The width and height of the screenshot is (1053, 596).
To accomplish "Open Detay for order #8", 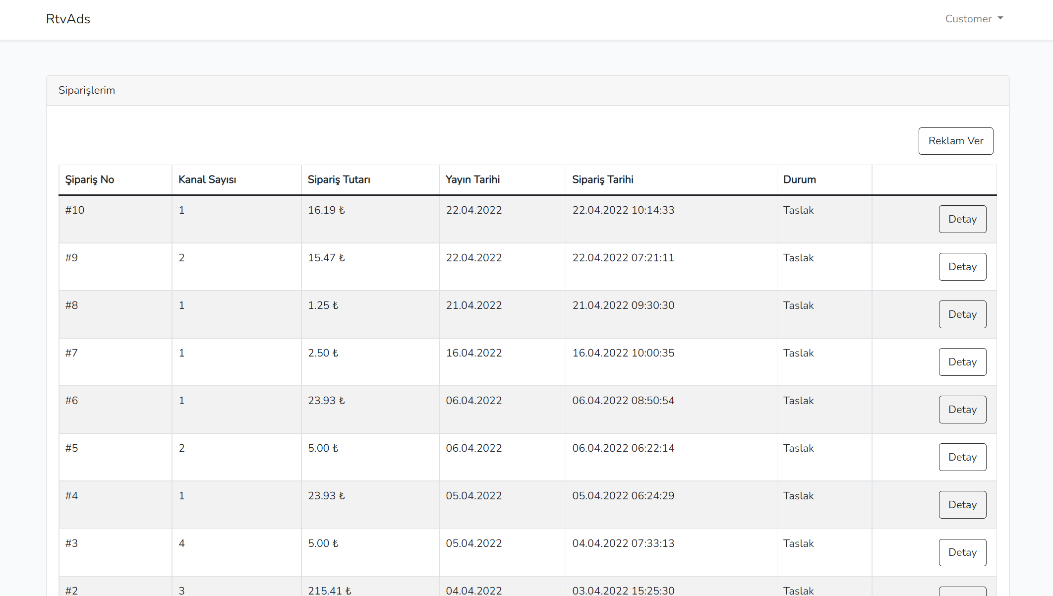I will pos(962,314).
